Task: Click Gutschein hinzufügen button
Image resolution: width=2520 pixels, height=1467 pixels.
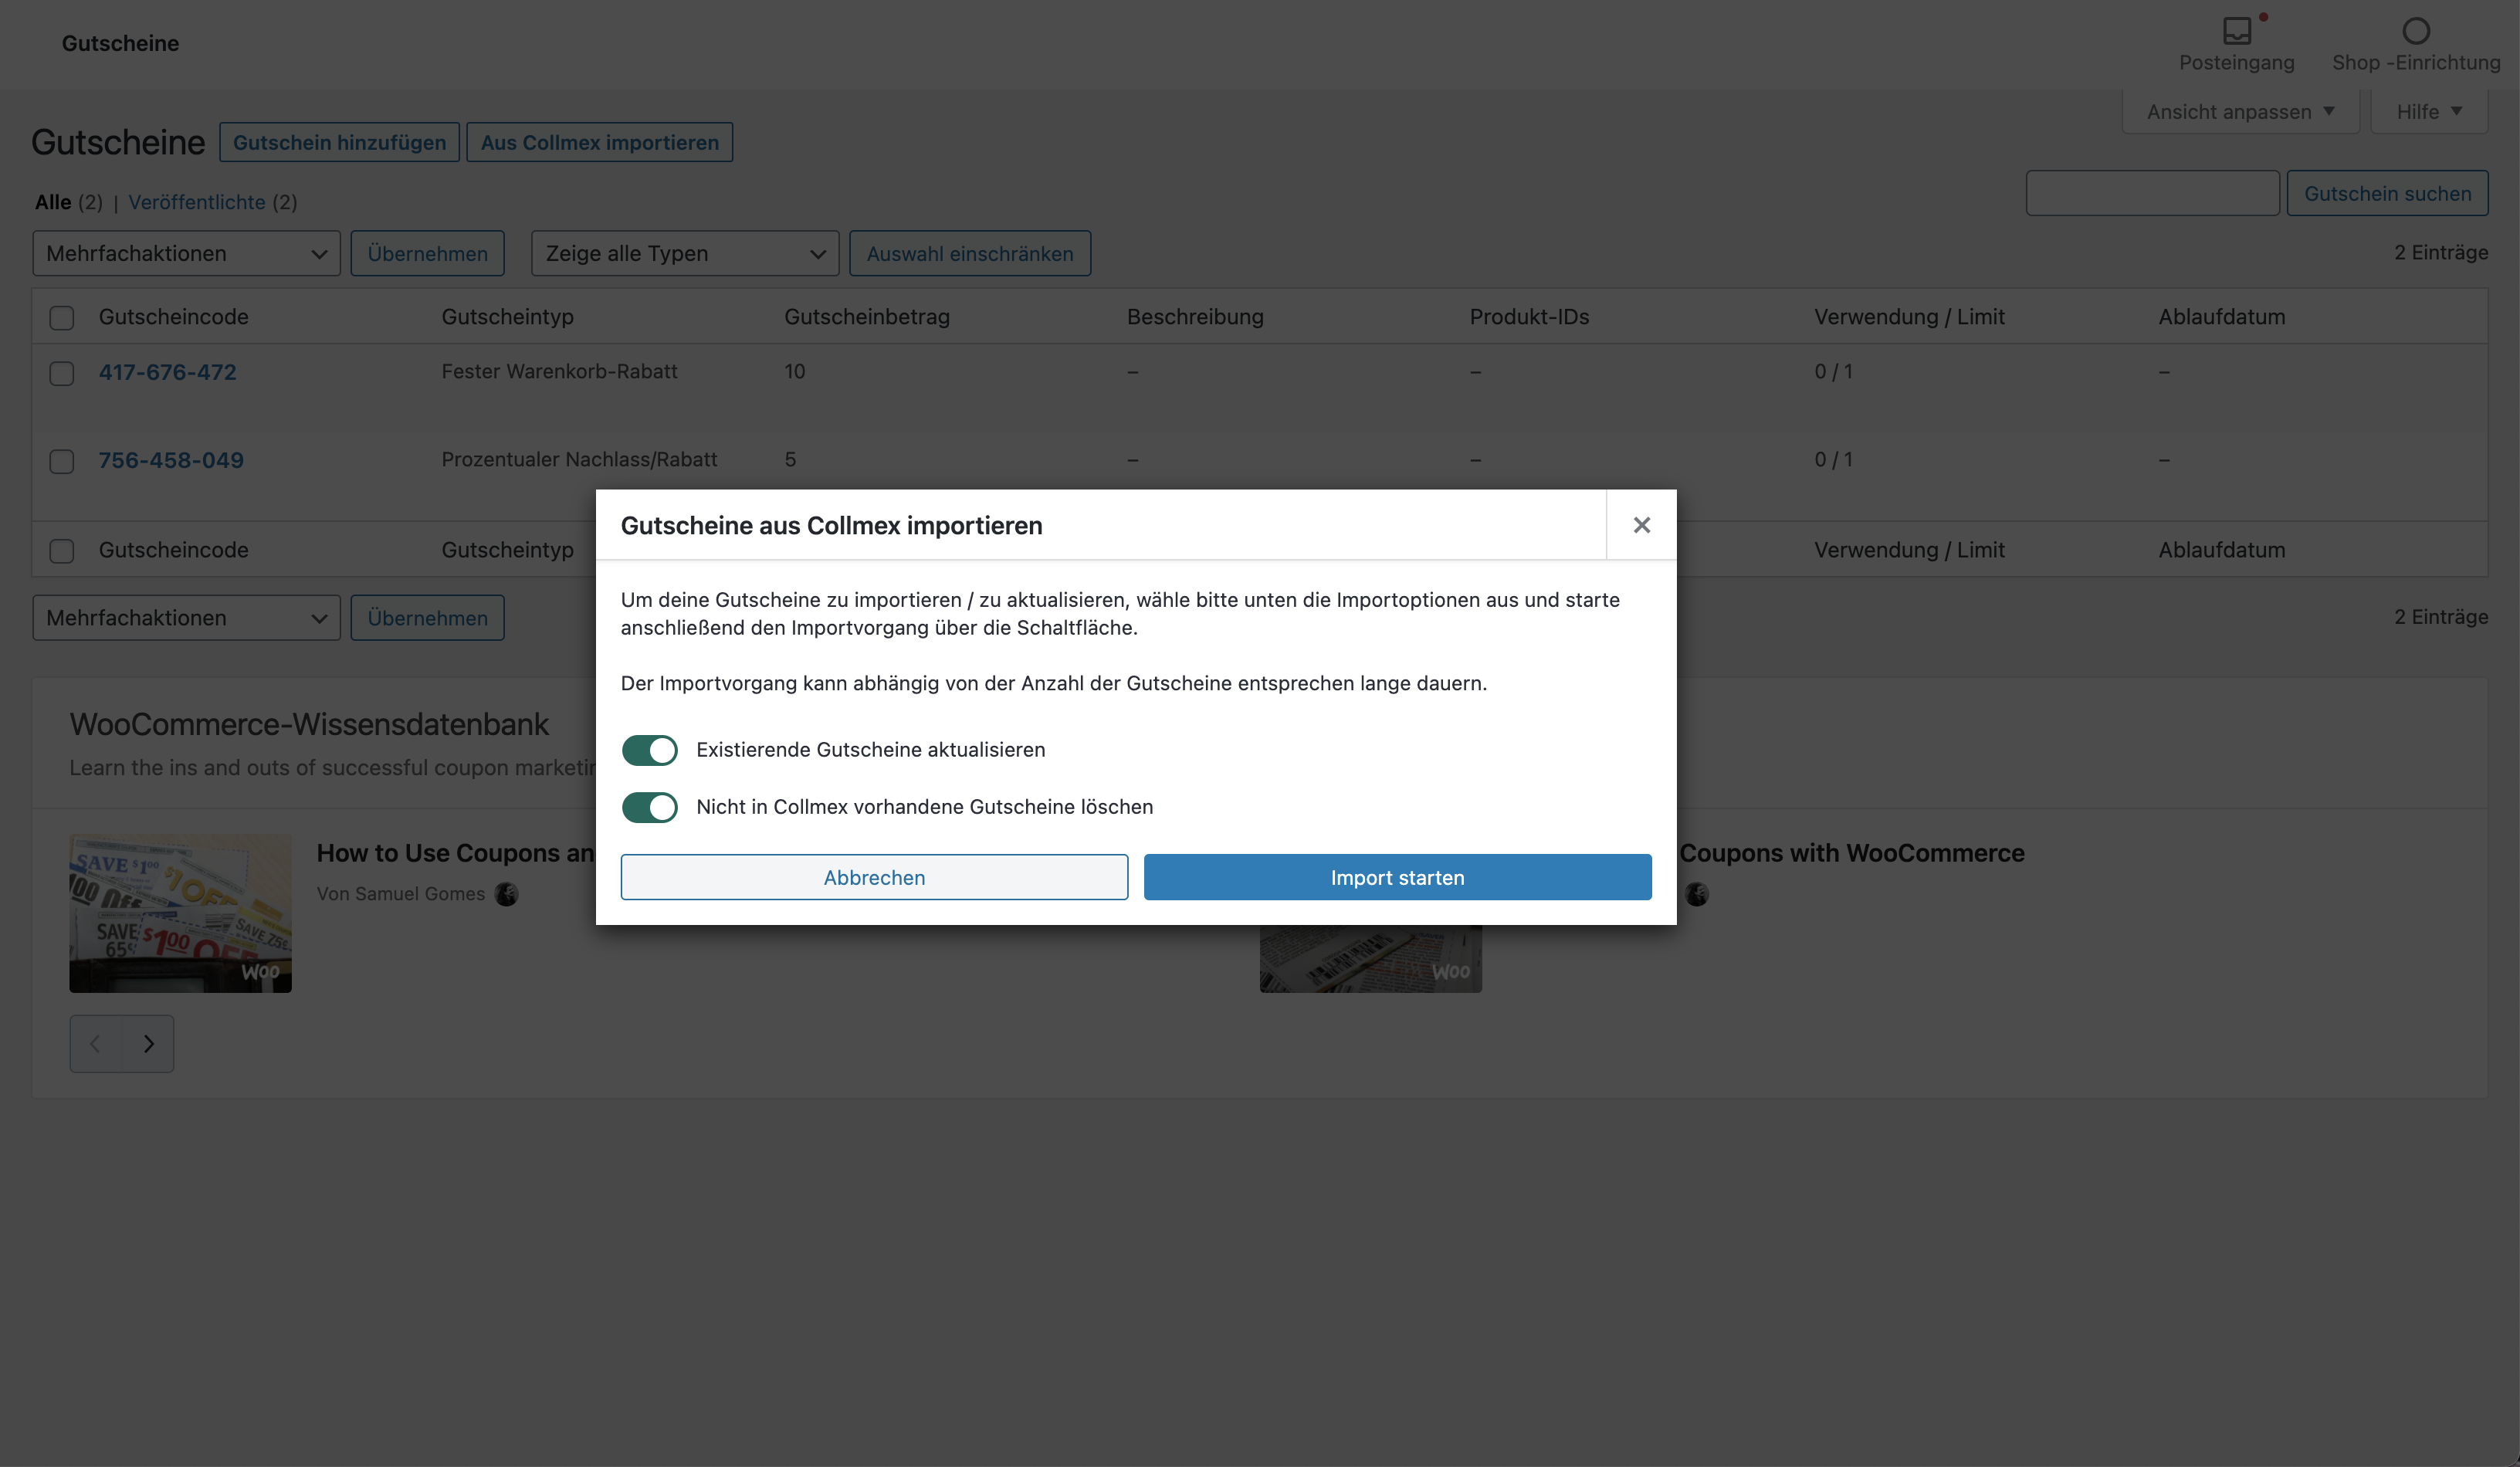Action: 339,142
